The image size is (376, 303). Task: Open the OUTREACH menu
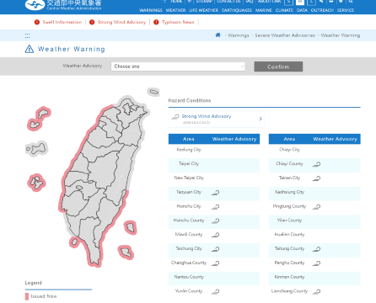[x=322, y=10]
